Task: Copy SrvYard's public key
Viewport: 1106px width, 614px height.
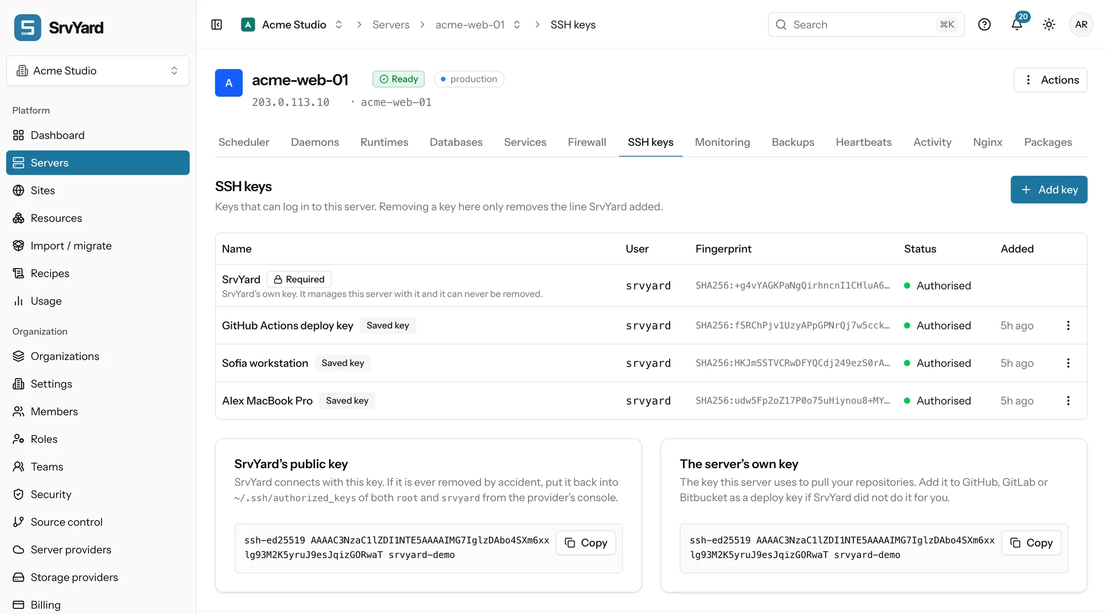Action: click(x=586, y=543)
